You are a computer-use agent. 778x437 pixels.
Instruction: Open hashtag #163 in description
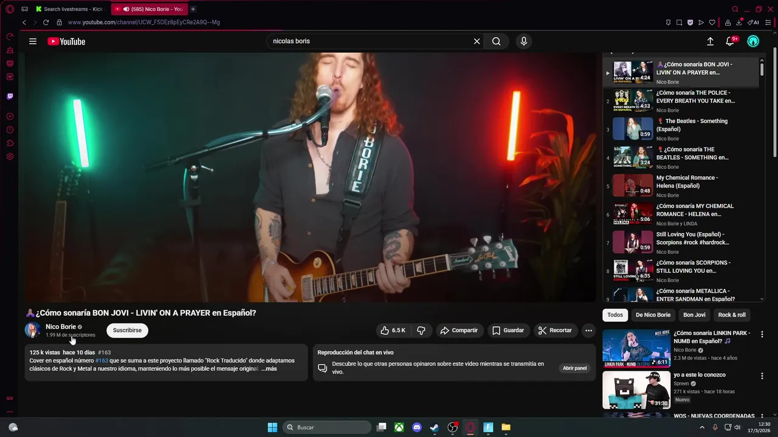[102, 361]
